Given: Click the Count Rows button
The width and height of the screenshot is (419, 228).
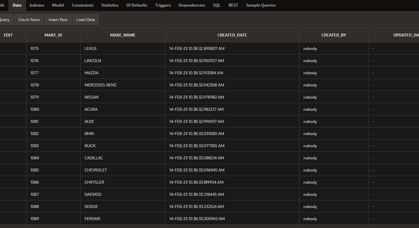Looking at the screenshot, I should (x=29, y=20).
